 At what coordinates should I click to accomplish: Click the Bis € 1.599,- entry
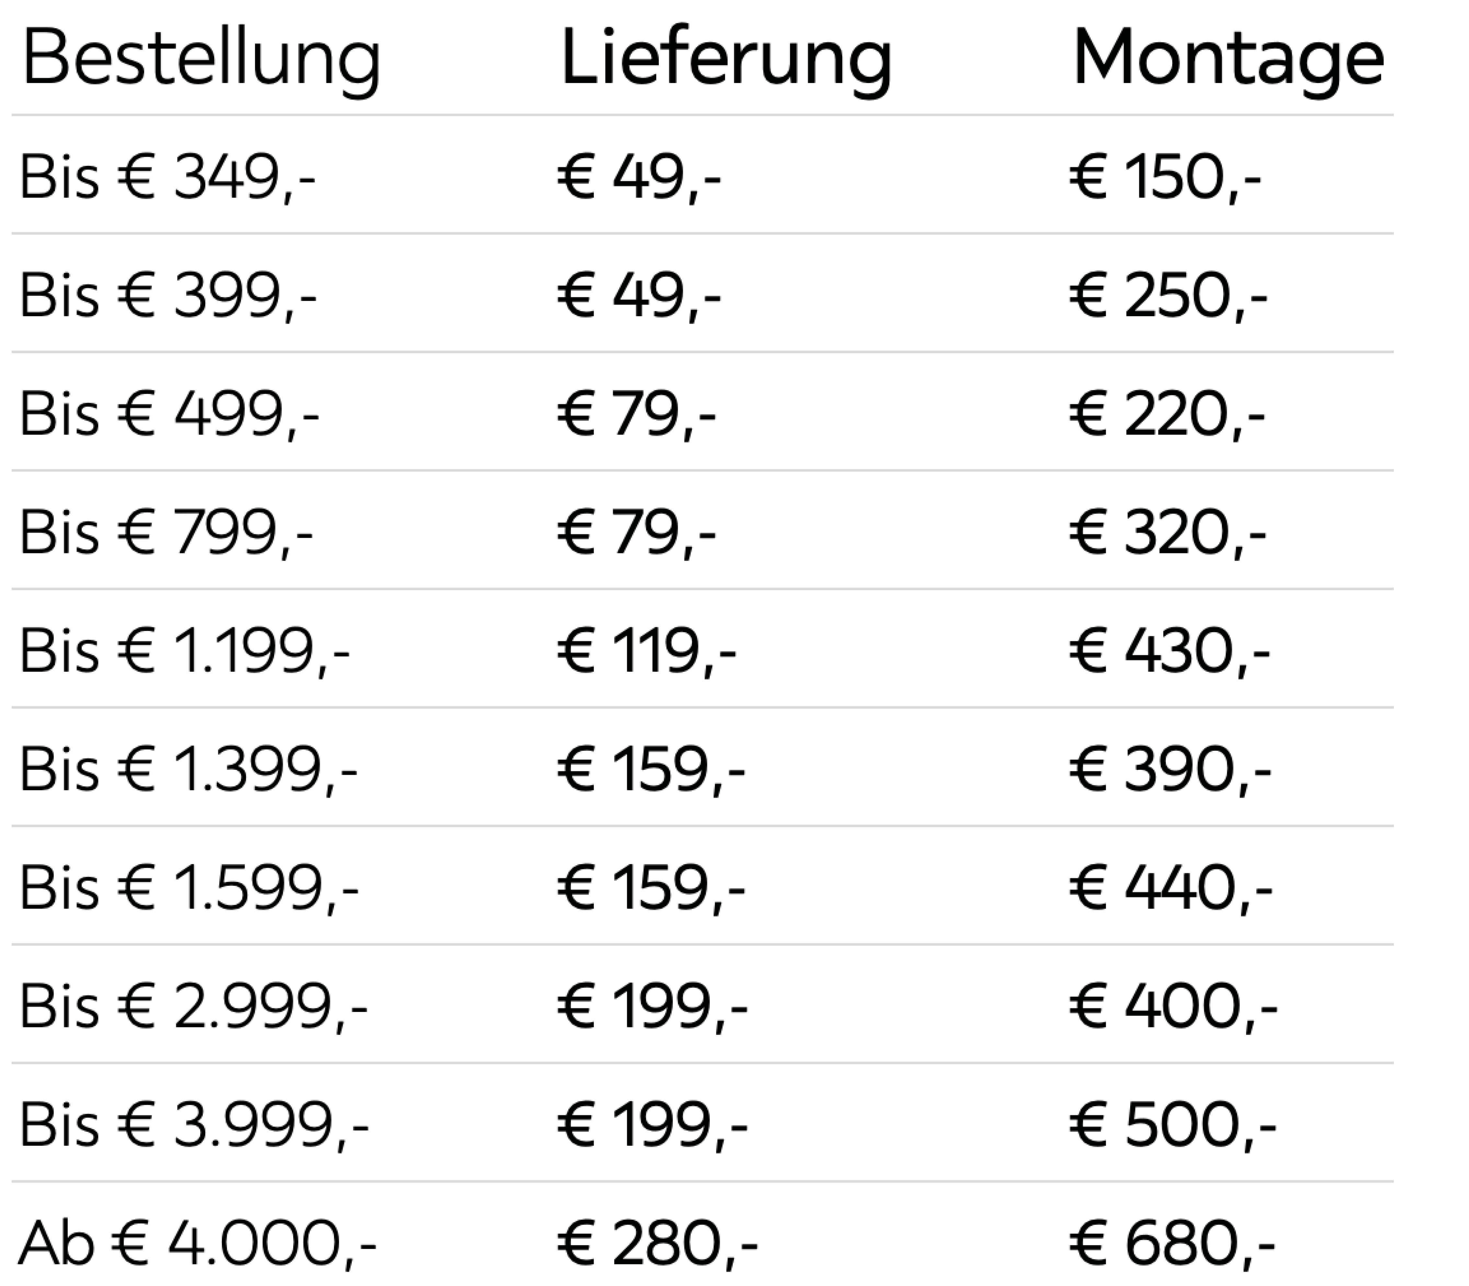(189, 888)
